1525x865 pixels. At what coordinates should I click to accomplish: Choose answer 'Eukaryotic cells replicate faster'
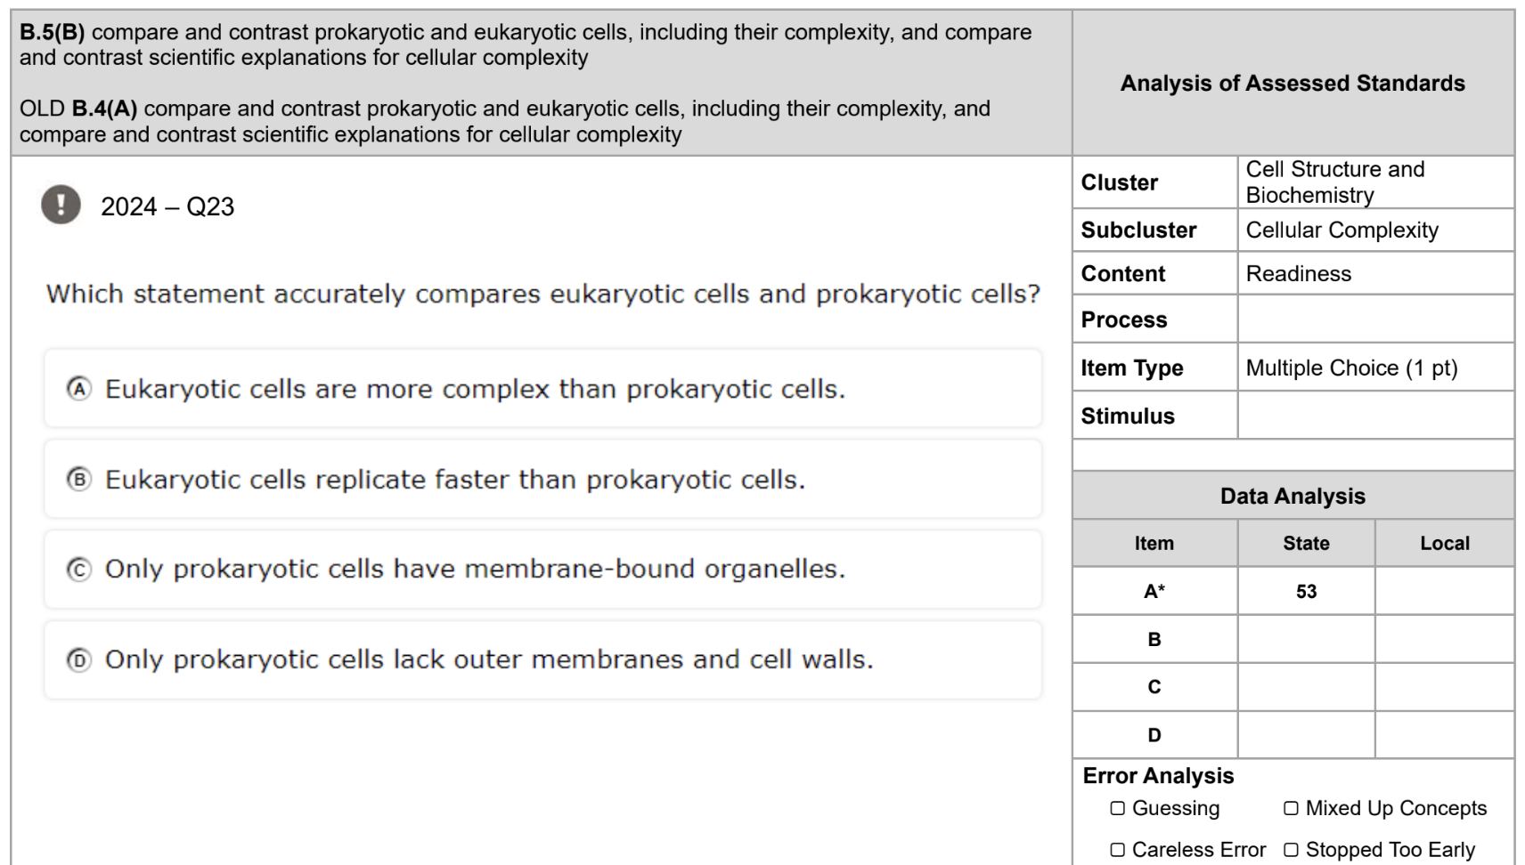(x=542, y=479)
